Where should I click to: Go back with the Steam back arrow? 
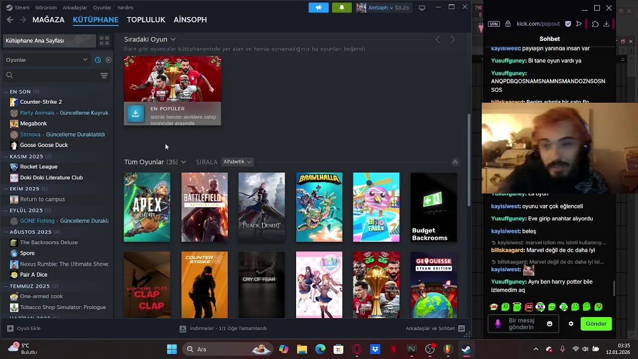point(10,19)
